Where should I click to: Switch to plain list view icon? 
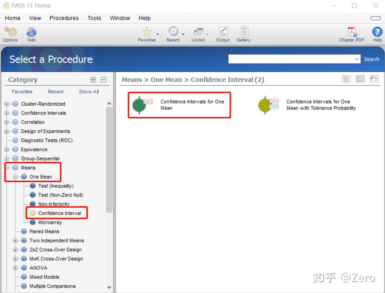[x=346, y=79]
